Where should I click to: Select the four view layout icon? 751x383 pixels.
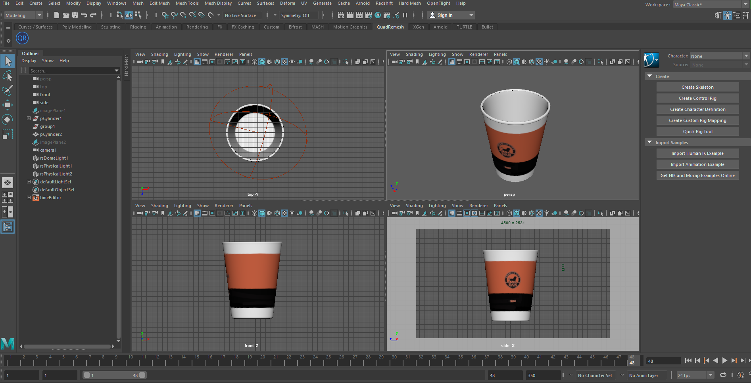pyautogui.click(x=8, y=197)
